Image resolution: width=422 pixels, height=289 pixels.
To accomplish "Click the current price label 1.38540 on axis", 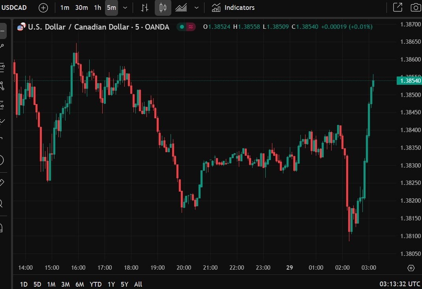I will click(x=409, y=81).
